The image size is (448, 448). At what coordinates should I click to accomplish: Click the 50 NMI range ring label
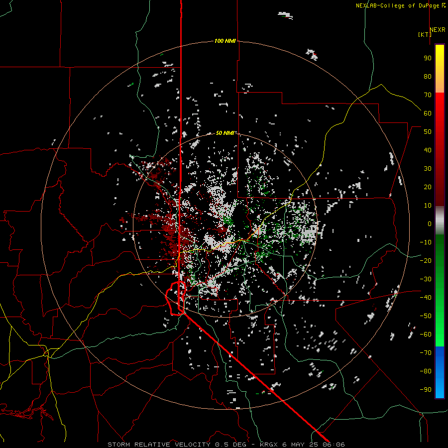click(225, 133)
